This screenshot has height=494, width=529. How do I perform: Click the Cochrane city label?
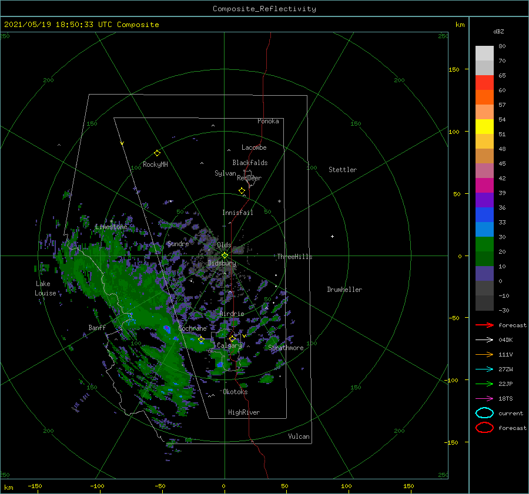(192, 328)
